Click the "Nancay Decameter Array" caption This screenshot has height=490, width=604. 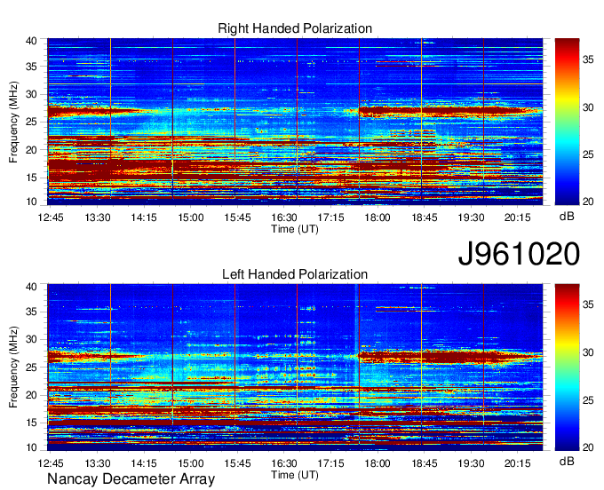[x=131, y=479]
